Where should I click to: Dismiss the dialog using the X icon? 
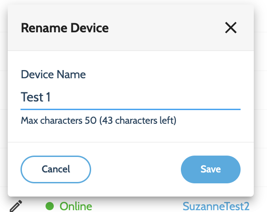(x=231, y=28)
